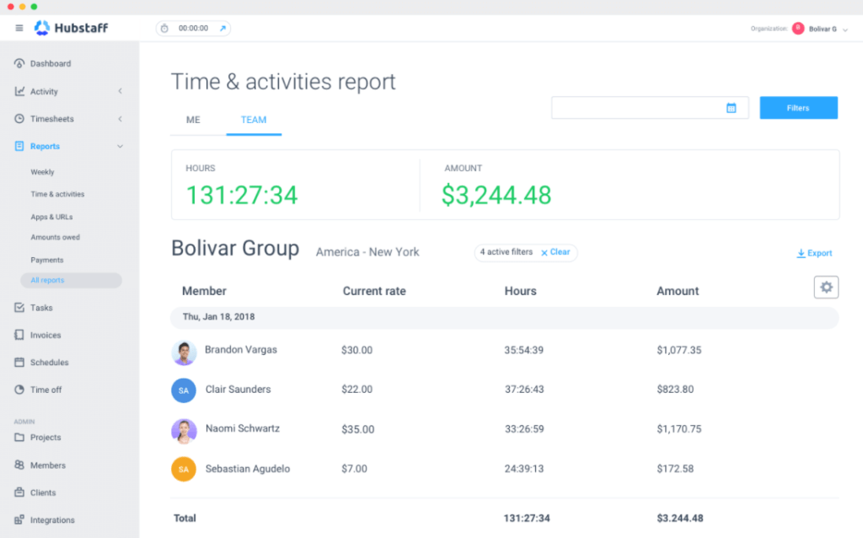Click Sebastian Agudelo orange avatar
This screenshot has height=538, width=863.
tap(184, 469)
